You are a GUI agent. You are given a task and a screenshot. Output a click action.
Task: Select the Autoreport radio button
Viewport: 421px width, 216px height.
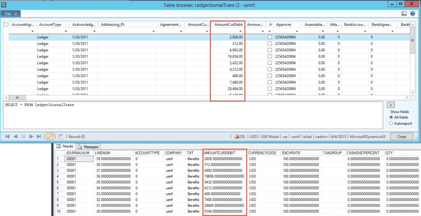coord(391,123)
